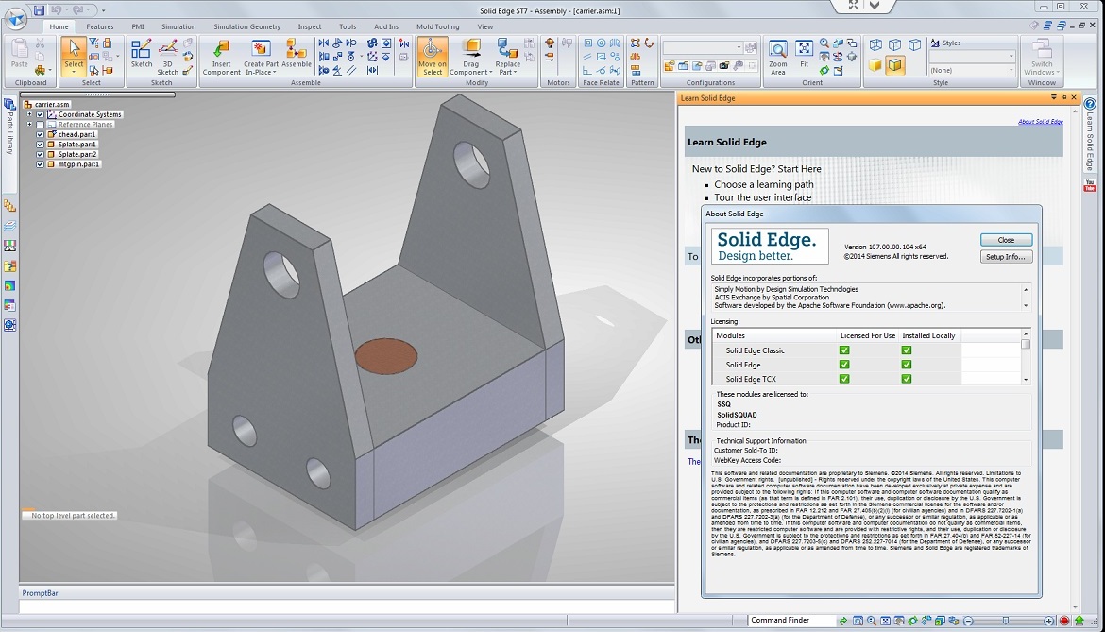Click Tour the user interface
The image size is (1105, 632).
[x=762, y=197]
